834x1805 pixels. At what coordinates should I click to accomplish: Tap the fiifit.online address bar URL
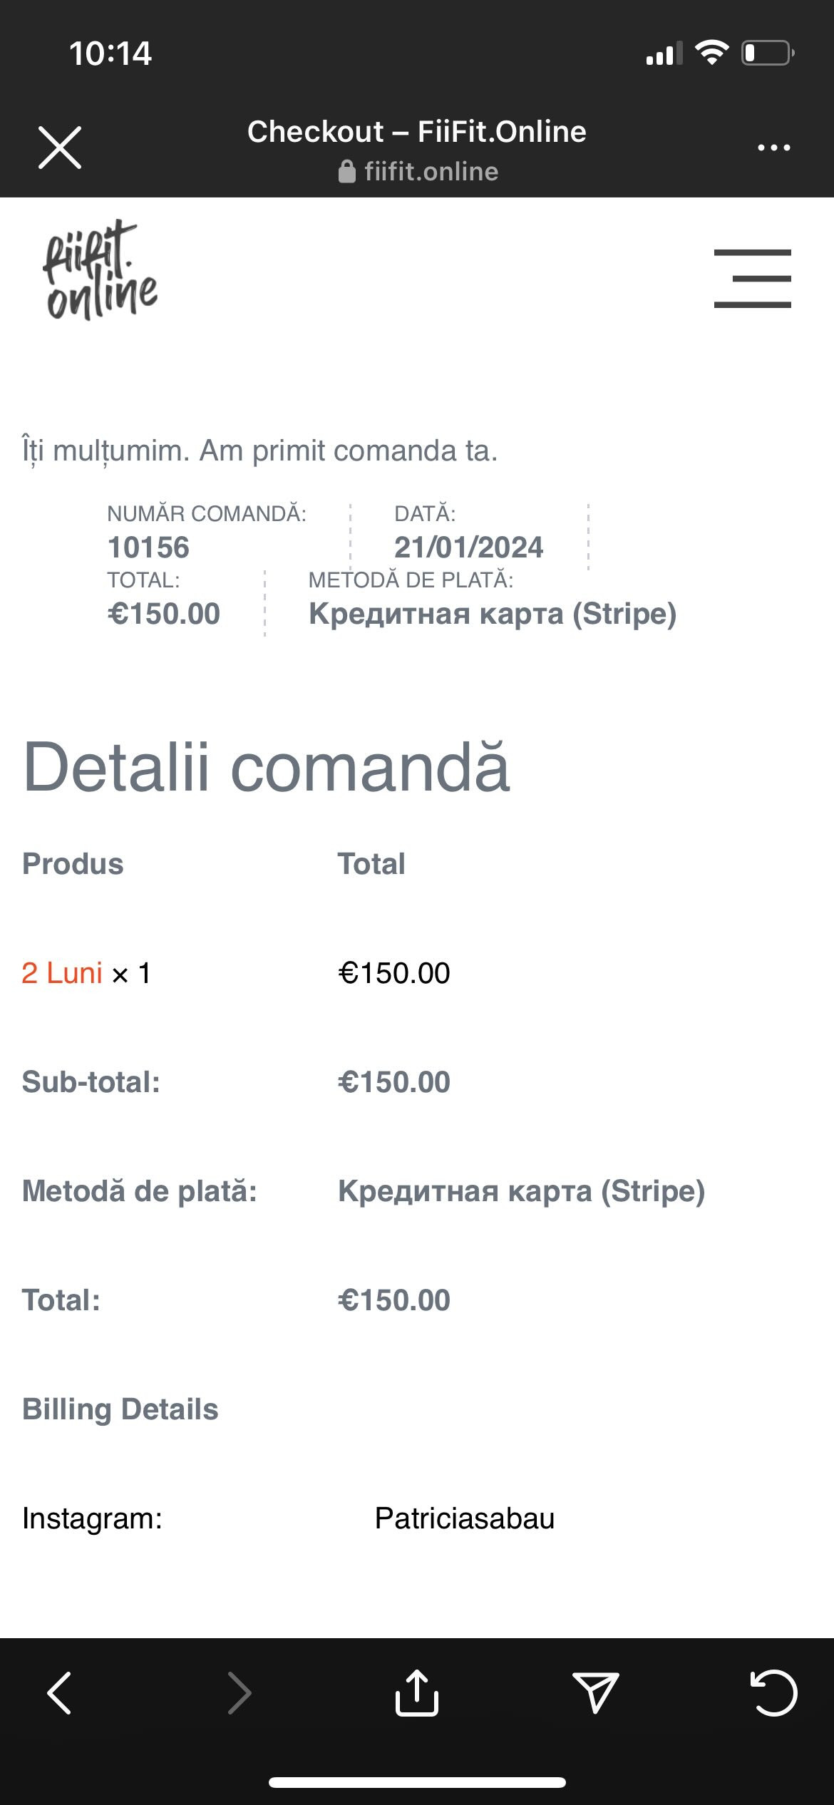coord(431,172)
